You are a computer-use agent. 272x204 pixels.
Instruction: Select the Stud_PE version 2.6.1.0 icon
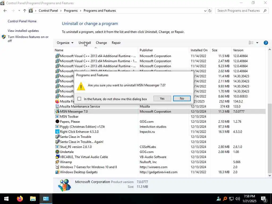pos(57,147)
